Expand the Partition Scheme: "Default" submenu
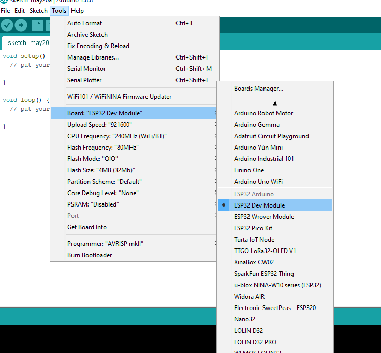The width and height of the screenshot is (381, 353). coord(134,182)
